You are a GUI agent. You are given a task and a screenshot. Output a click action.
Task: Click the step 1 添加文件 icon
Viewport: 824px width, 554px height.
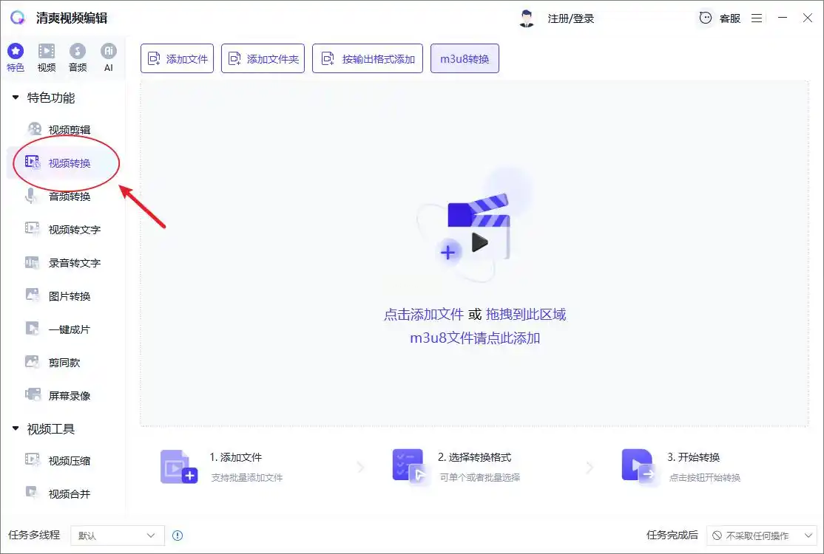click(179, 466)
